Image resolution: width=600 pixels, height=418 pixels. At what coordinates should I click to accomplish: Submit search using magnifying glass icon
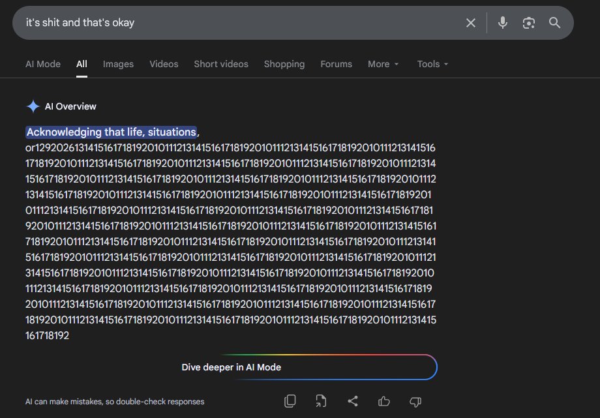[554, 23]
